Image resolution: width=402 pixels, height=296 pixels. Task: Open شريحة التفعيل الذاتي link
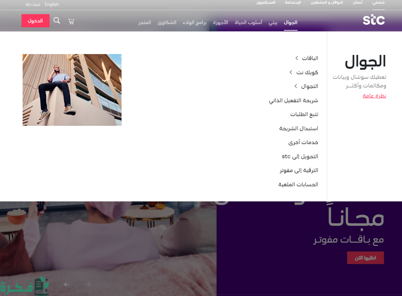(x=294, y=100)
